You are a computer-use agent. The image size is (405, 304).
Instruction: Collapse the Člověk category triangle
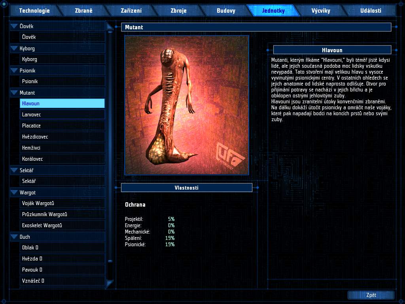[14, 26]
